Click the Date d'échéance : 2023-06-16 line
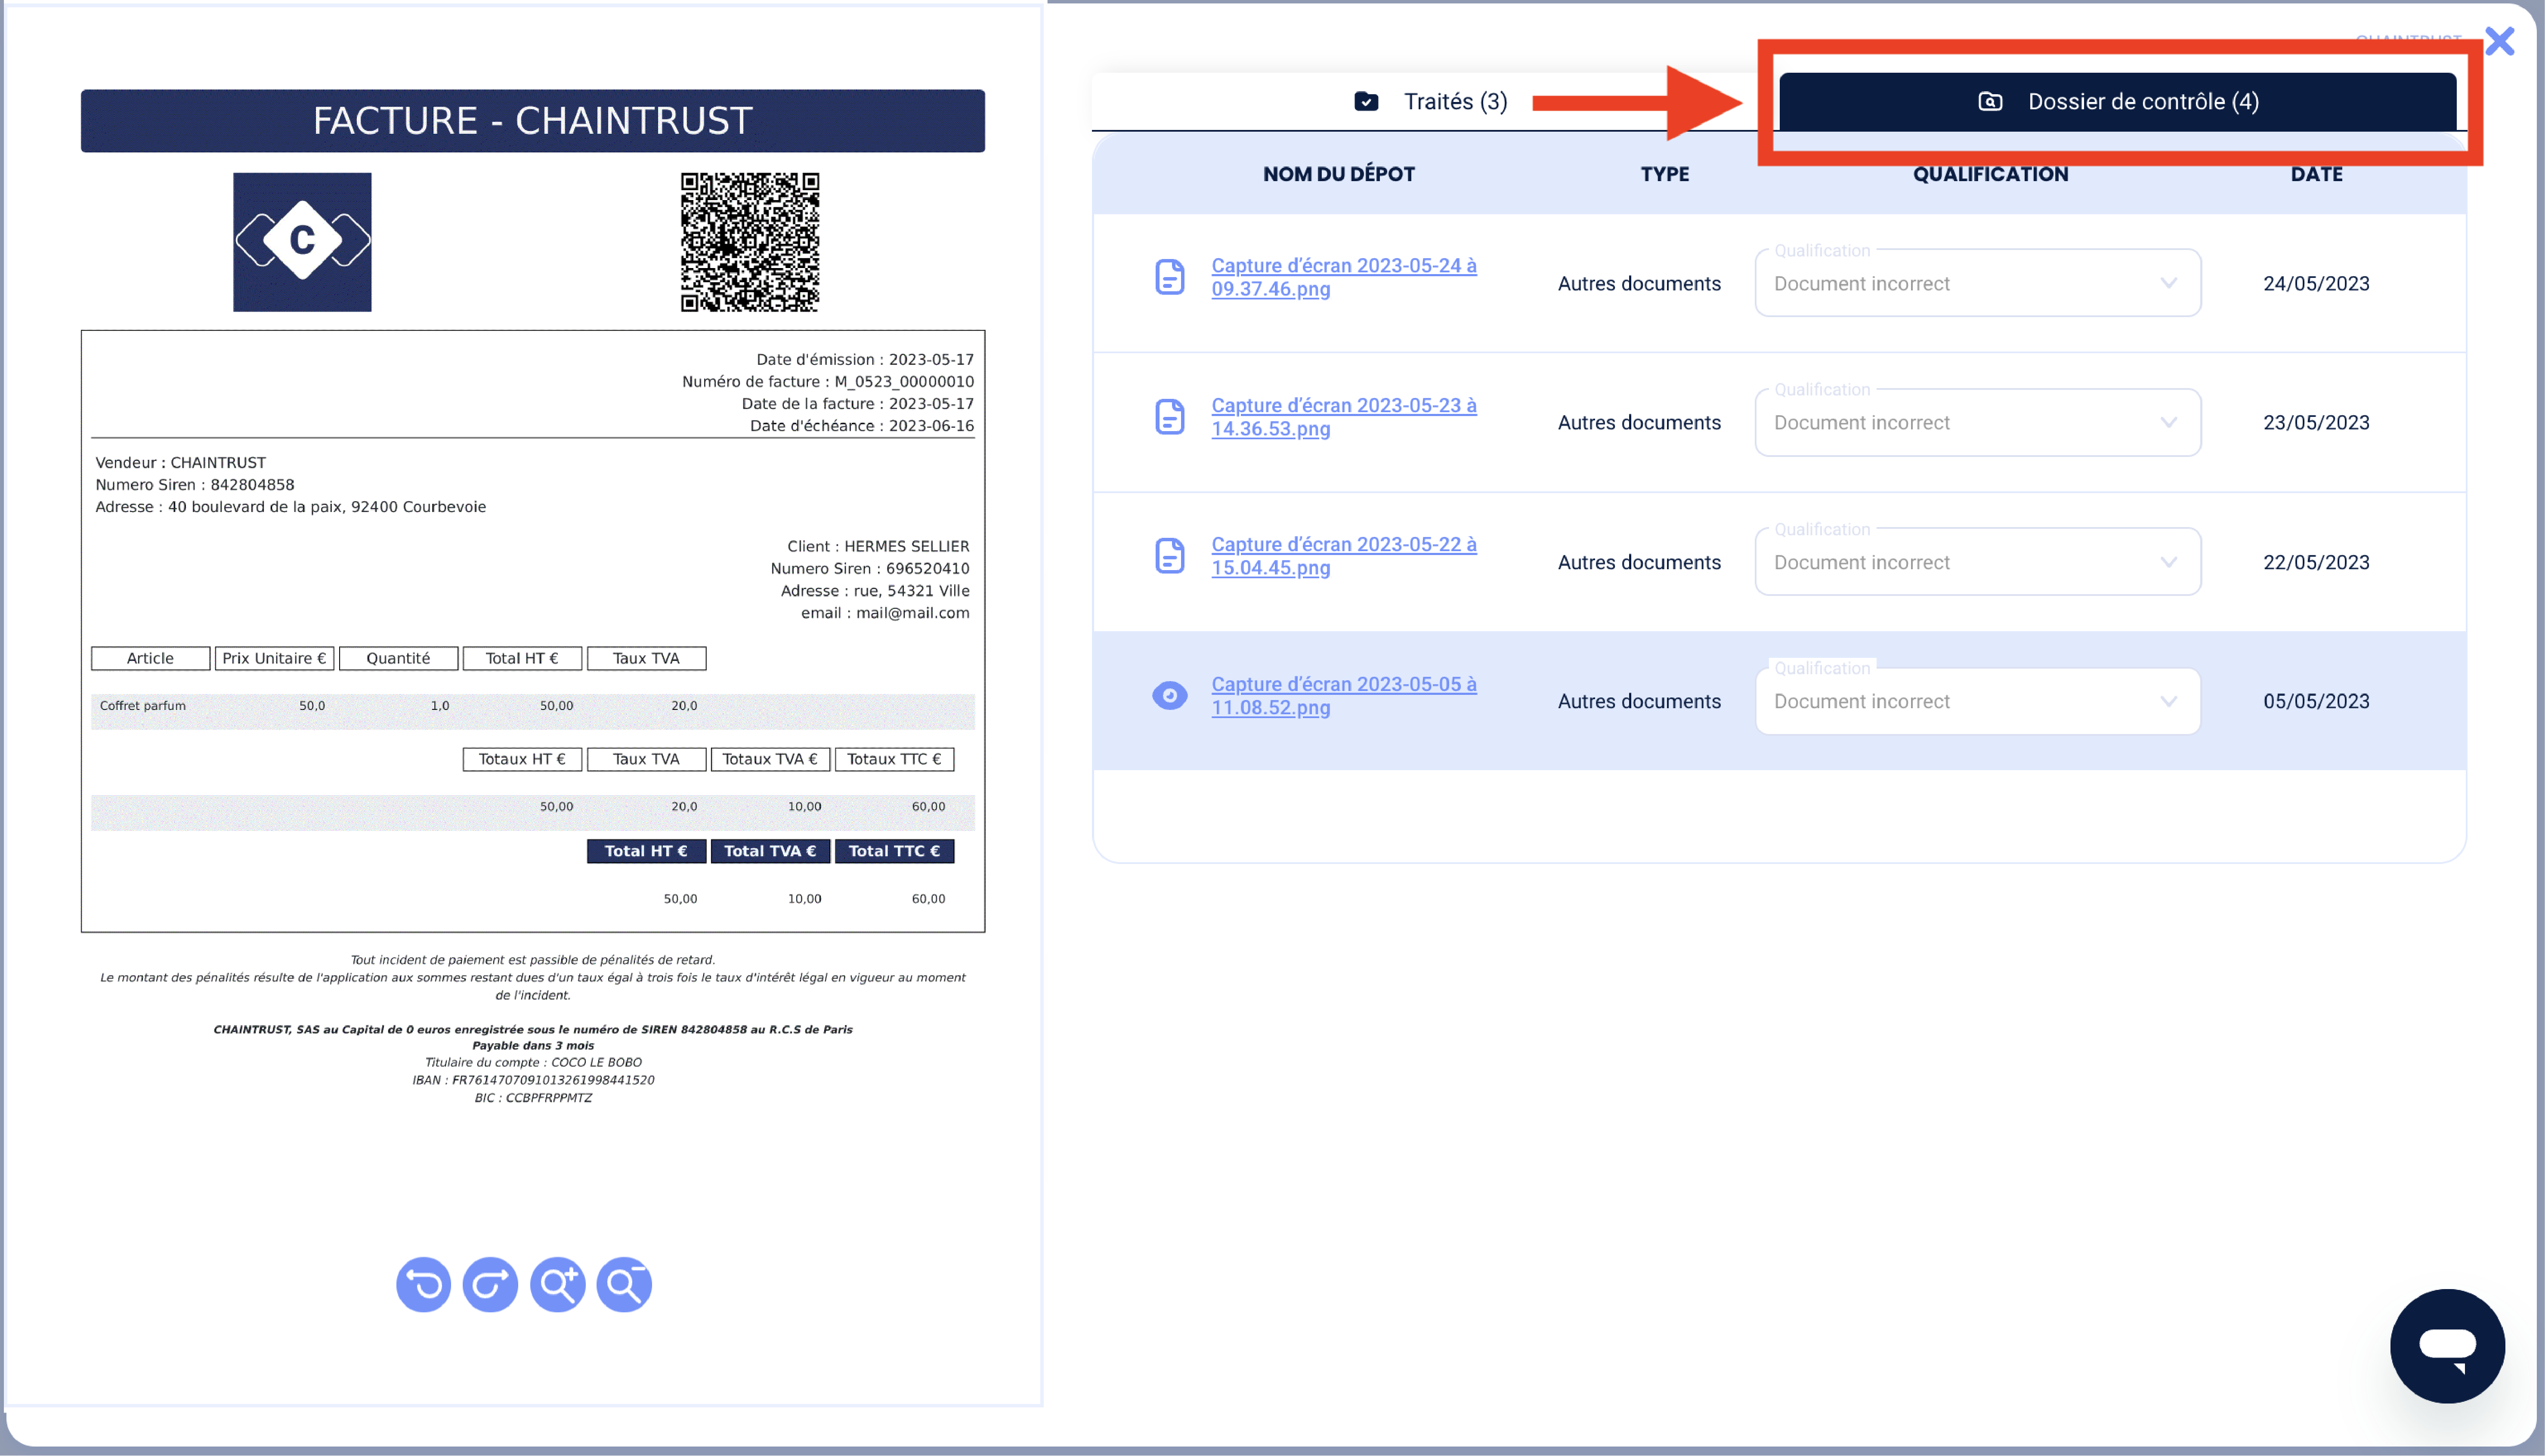Viewport: 2545px width, 1456px height. coord(862,425)
